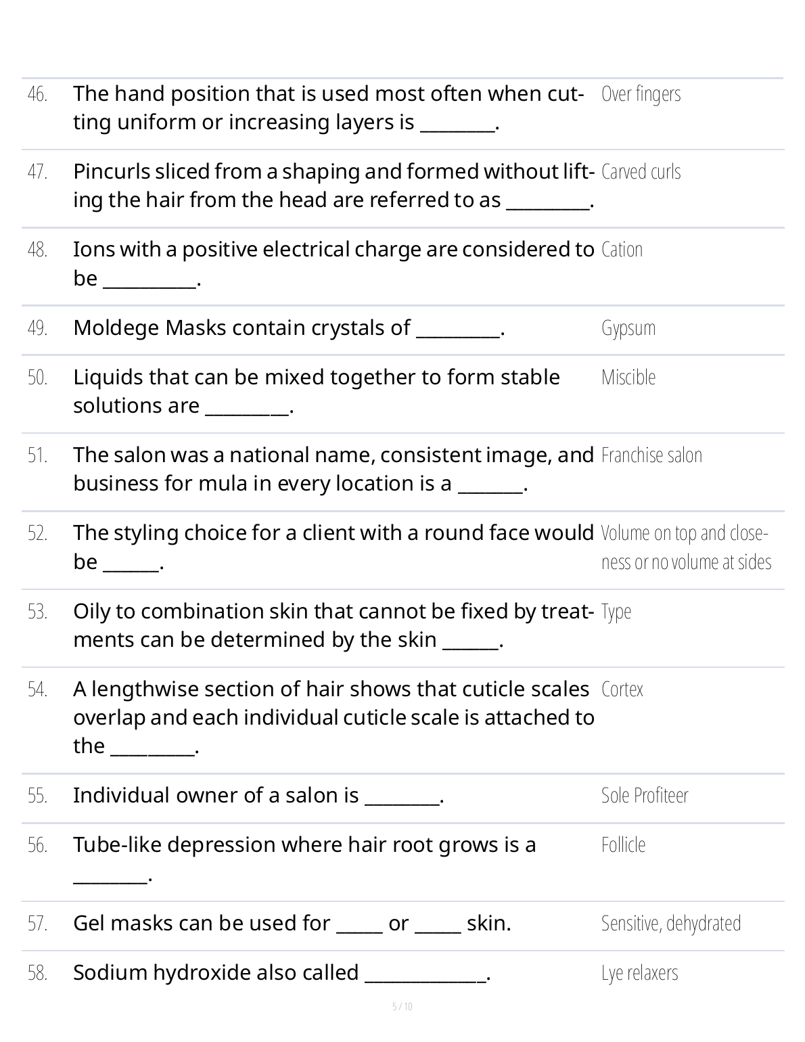Click the Moldege Masks question text
This screenshot has height=1042, width=805.
288,328
